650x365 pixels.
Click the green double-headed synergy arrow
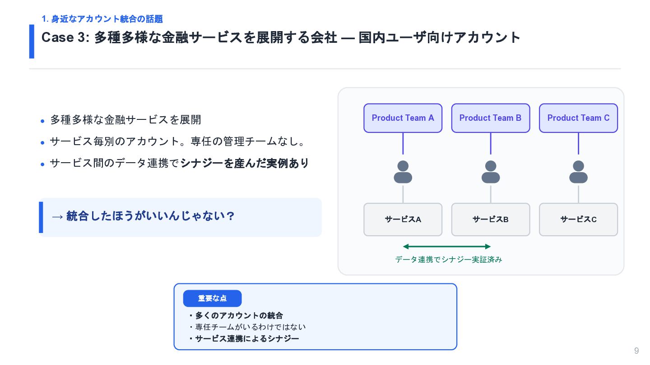coord(446,246)
